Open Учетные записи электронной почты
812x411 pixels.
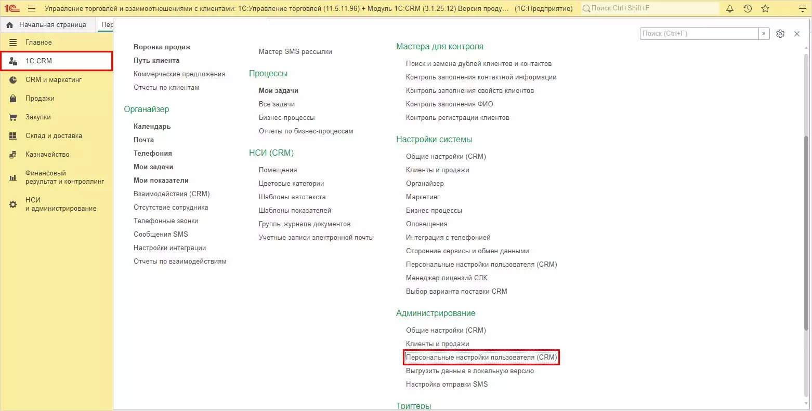pos(317,238)
